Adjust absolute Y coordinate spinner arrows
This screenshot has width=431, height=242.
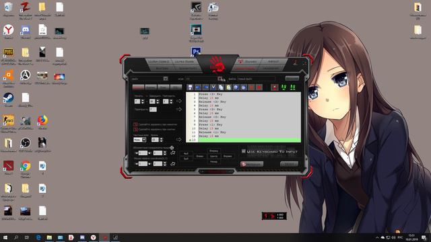click(x=165, y=153)
